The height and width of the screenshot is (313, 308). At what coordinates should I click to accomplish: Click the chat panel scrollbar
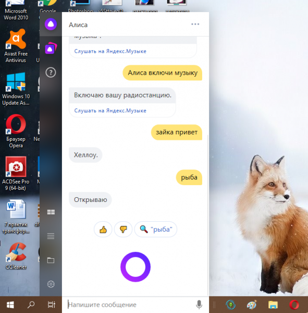pos(208,215)
